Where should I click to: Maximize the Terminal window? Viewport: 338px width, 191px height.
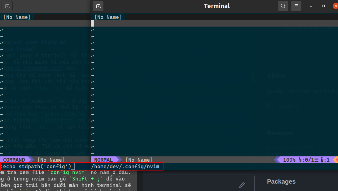(x=323, y=6)
